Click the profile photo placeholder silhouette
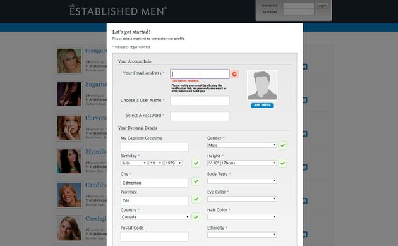The width and height of the screenshot is (398, 246). pos(262,85)
